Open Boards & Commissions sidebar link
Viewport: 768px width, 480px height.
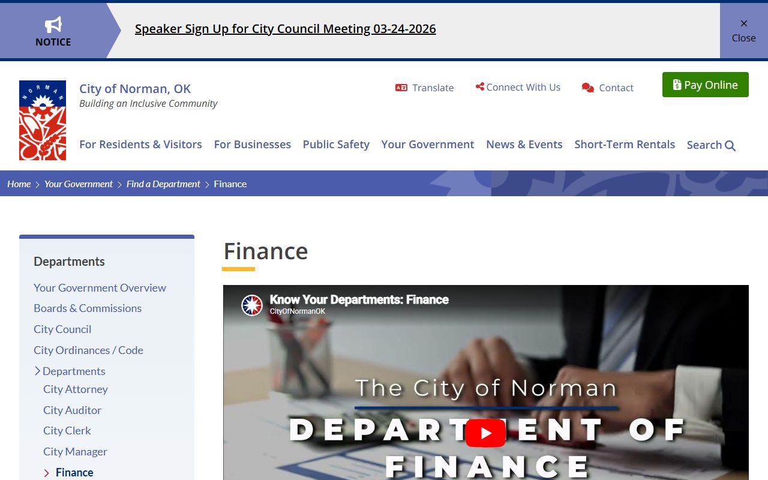(x=88, y=308)
